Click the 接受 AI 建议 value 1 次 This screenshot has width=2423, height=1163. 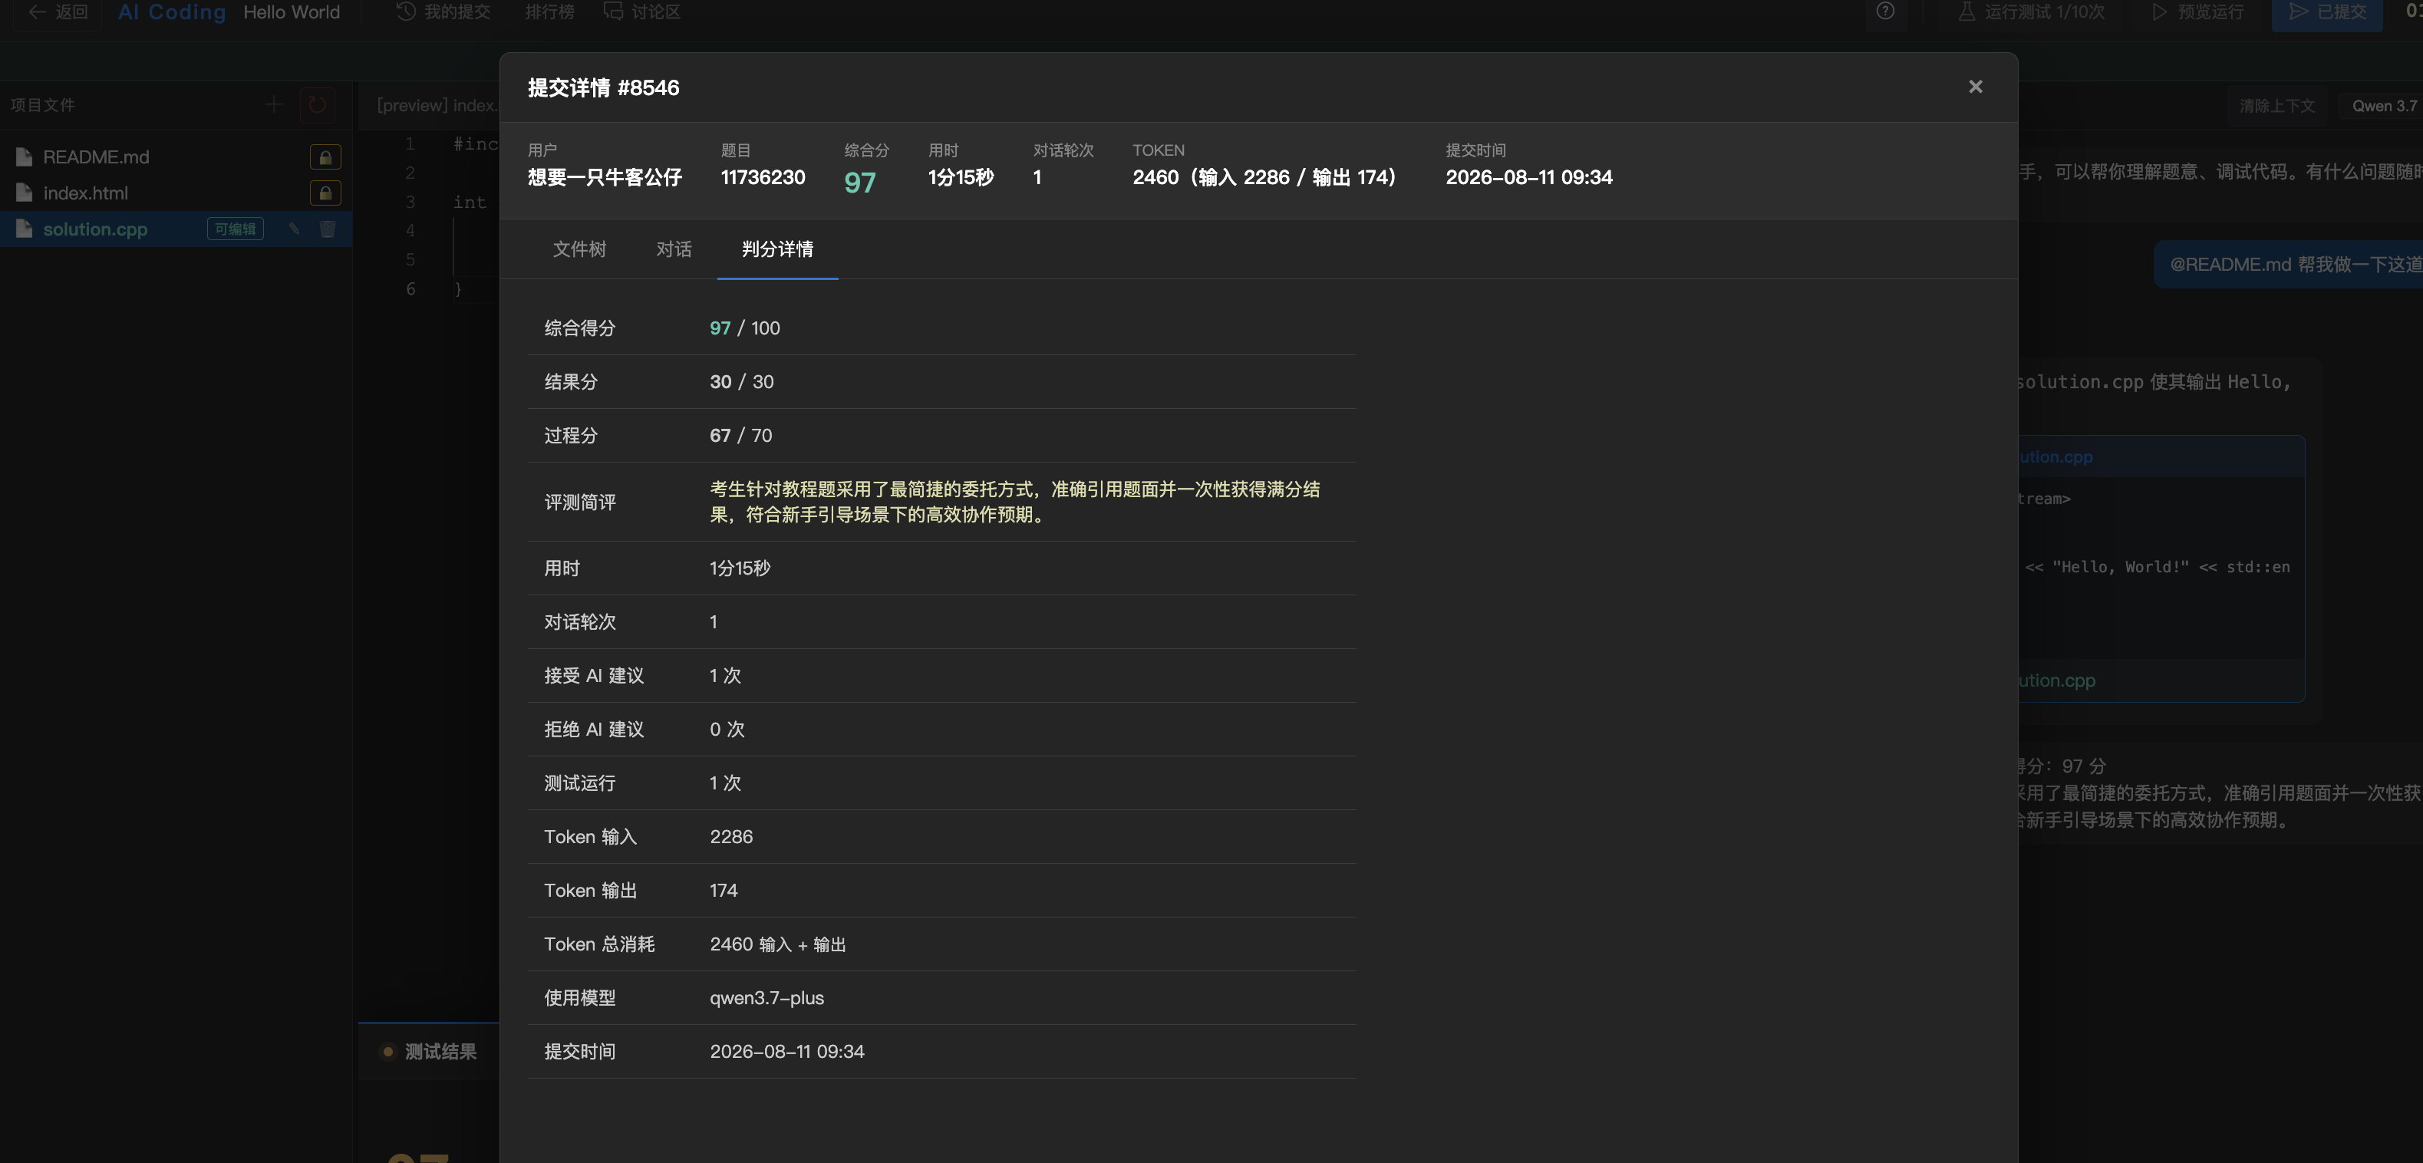[725, 675]
